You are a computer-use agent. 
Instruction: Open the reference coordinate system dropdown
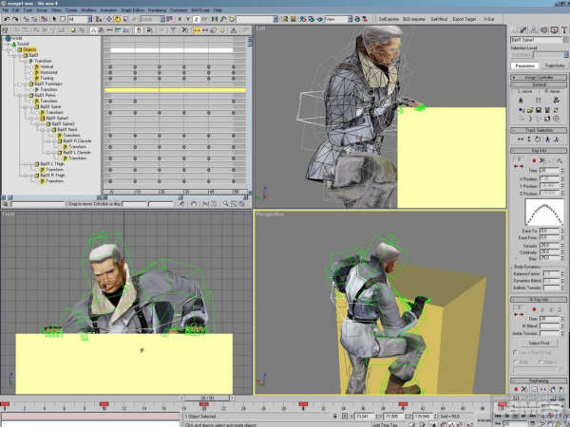(x=162, y=19)
